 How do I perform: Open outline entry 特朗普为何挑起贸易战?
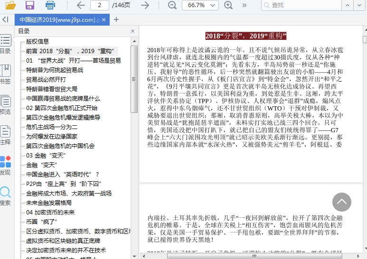(x=55, y=70)
